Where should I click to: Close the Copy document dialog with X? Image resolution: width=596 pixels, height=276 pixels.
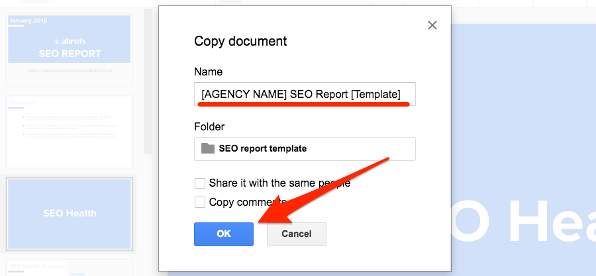click(432, 25)
